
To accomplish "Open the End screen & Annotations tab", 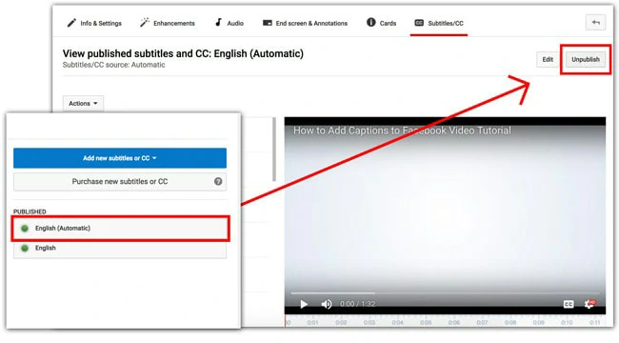I will tap(305, 23).
